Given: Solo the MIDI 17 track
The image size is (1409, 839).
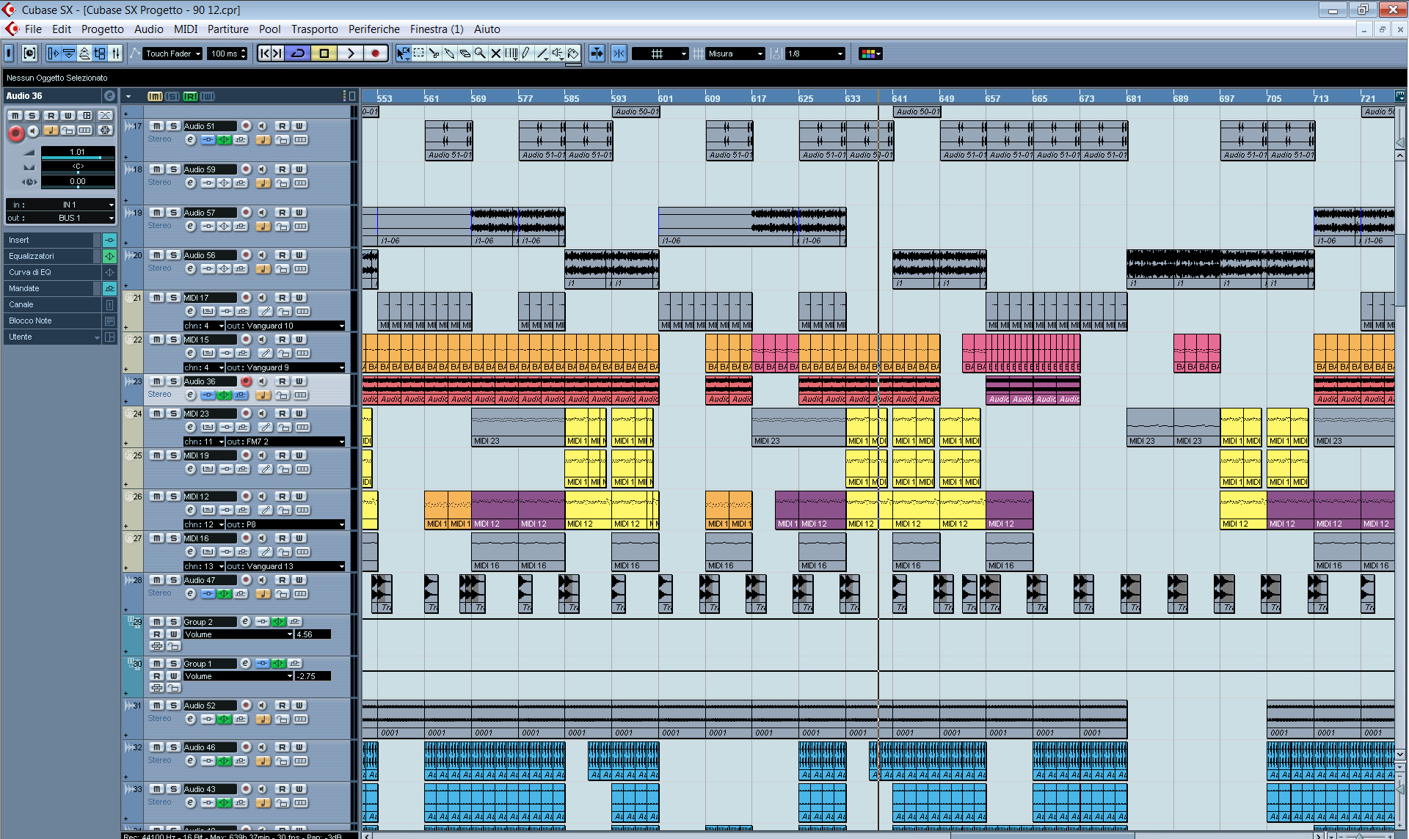Looking at the screenshot, I should [x=173, y=298].
